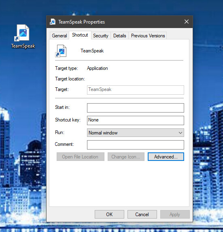Viewport: 223px width, 232px height.
Task: Click the Comment text field
Action: pos(136,145)
